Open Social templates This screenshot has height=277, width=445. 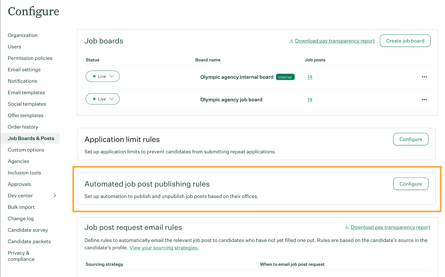(27, 104)
